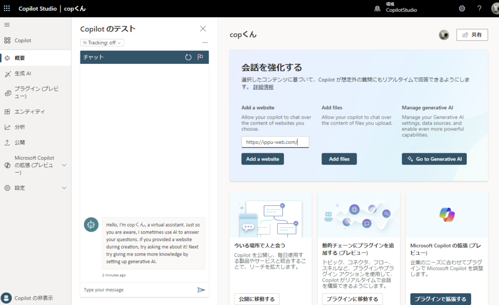Image resolution: width=499 pixels, height=305 pixels.
Task: Click the CopilotStudio environment name
Action: coord(402,10)
